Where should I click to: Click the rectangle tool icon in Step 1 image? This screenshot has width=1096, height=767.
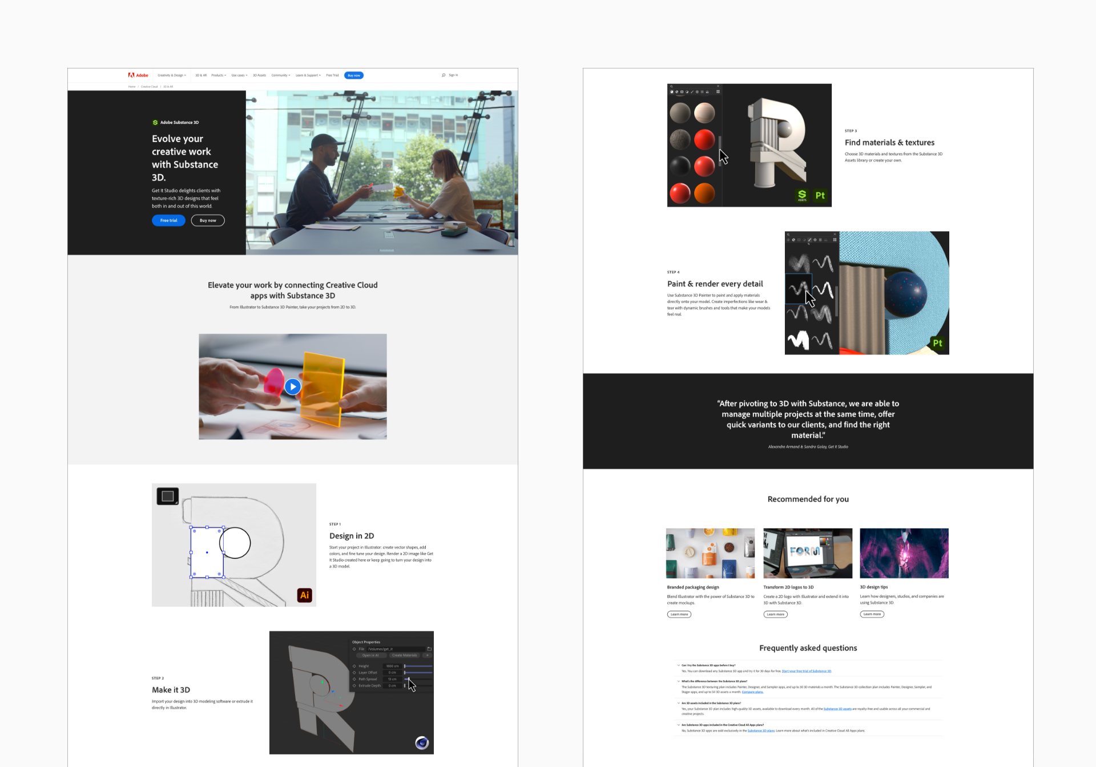[168, 496]
